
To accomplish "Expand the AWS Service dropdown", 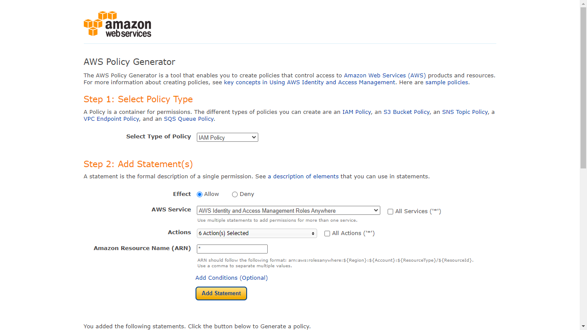I will (288, 211).
